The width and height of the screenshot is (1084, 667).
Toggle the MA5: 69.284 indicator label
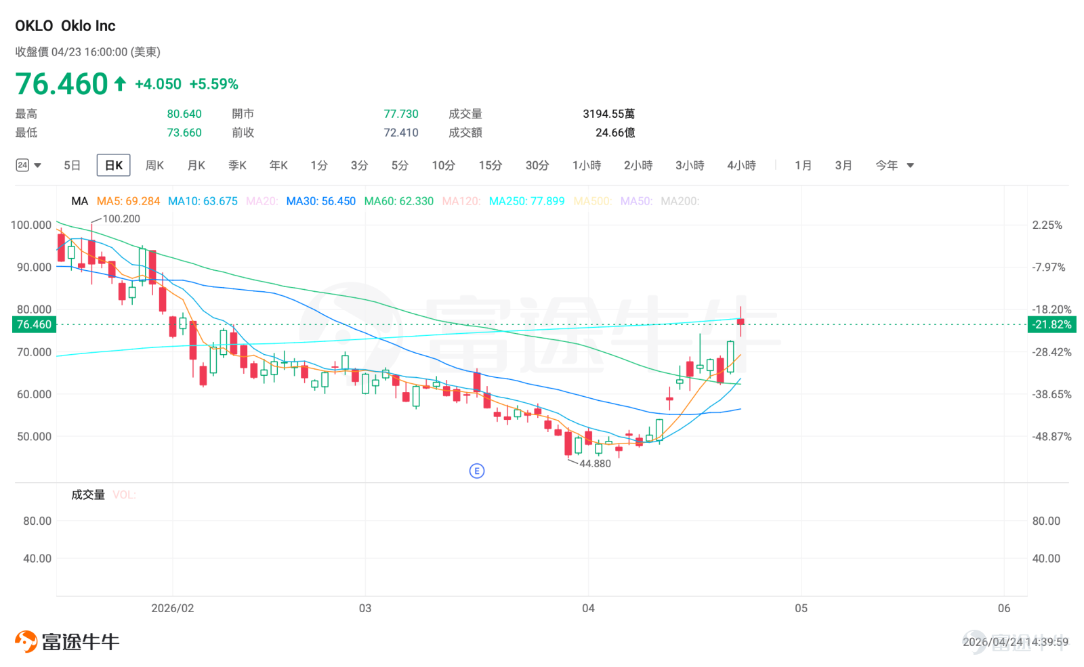(x=128, y=201)
